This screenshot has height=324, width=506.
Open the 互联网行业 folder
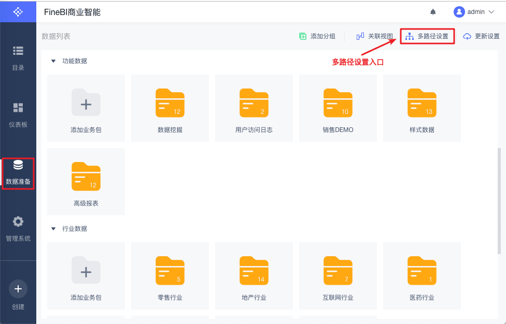tap(338, 276)
